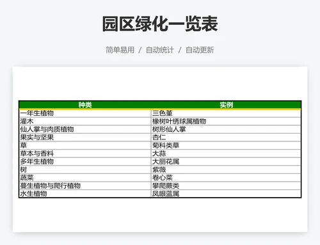Click the 种类 column header
The height and width of the screenshot is (245, 320).
tap(85, 105)
